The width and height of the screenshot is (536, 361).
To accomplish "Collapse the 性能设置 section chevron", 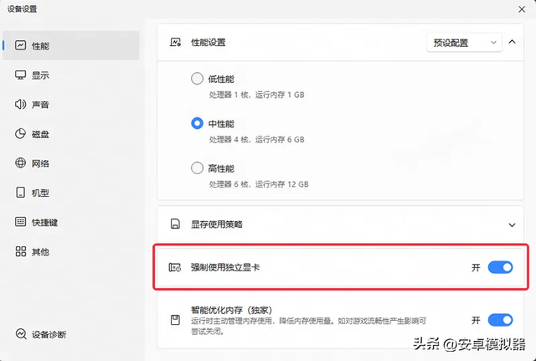I will 512,41.
